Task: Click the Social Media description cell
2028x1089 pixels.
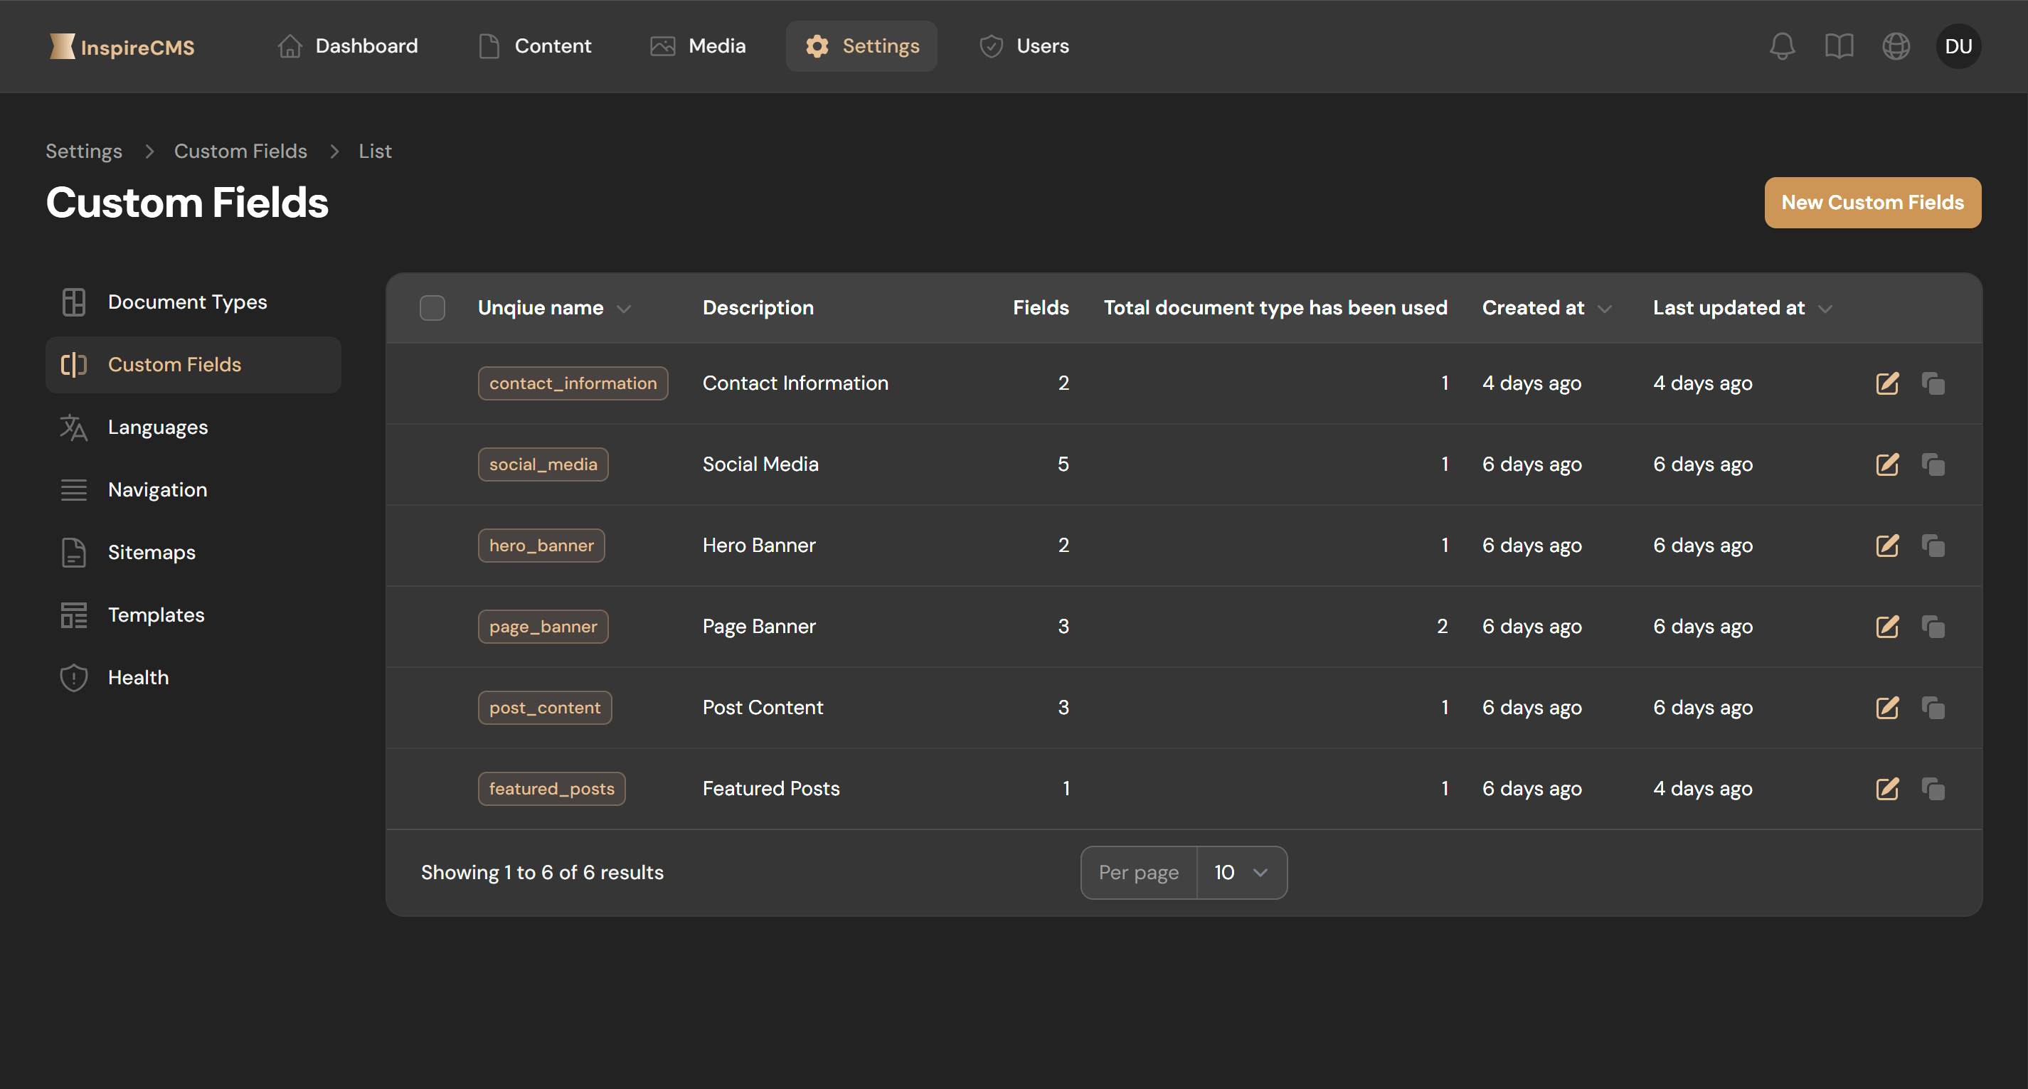Action: coord(760,464)
